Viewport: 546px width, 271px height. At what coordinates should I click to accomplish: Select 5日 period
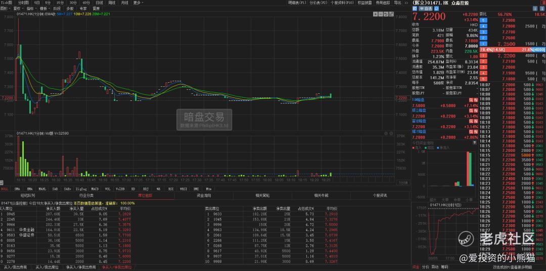click(37, 3)
